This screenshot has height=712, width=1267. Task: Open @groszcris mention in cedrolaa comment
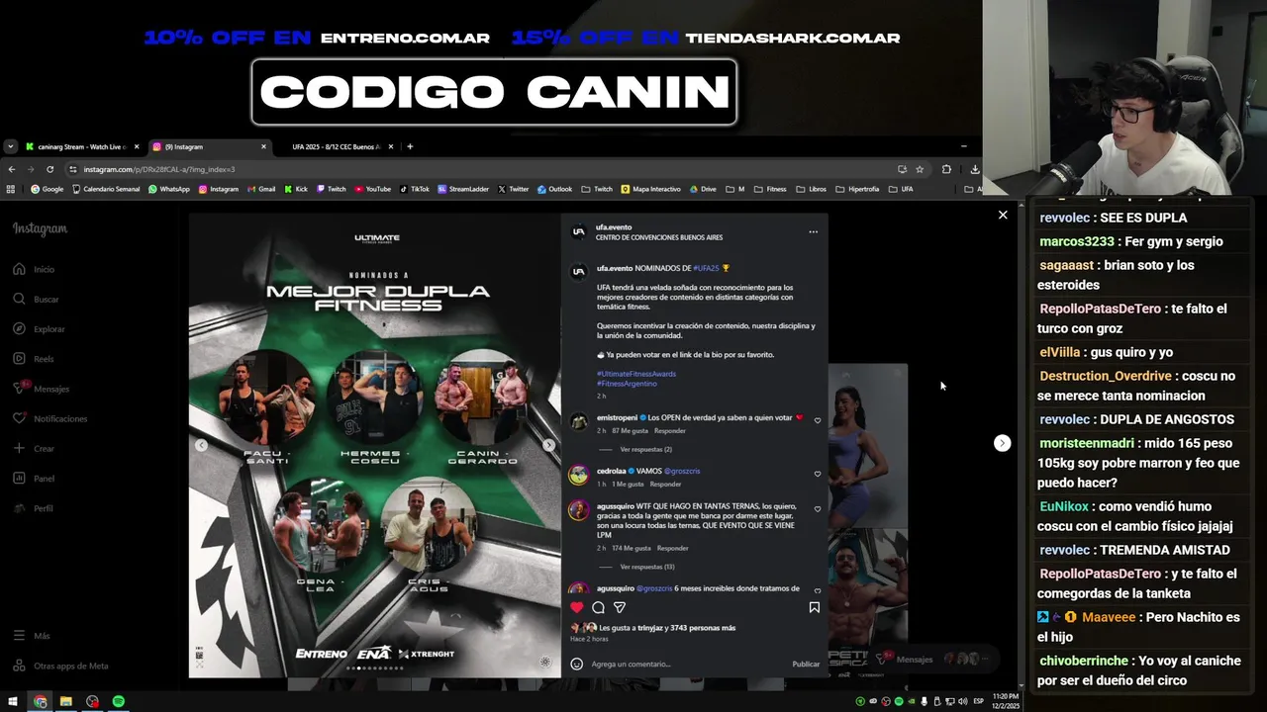pos(682,471)
